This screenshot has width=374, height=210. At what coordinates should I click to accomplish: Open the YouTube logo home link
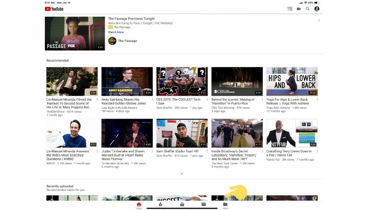54,9
